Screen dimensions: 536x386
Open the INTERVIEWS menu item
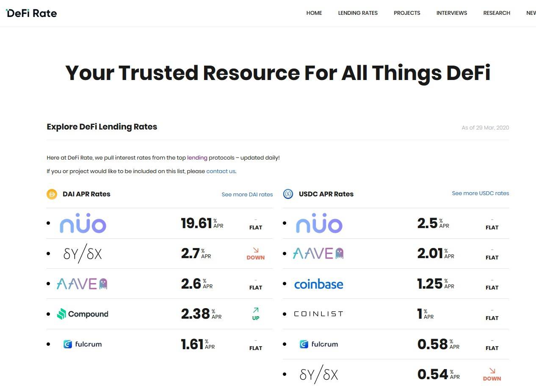tap(452, 13)
